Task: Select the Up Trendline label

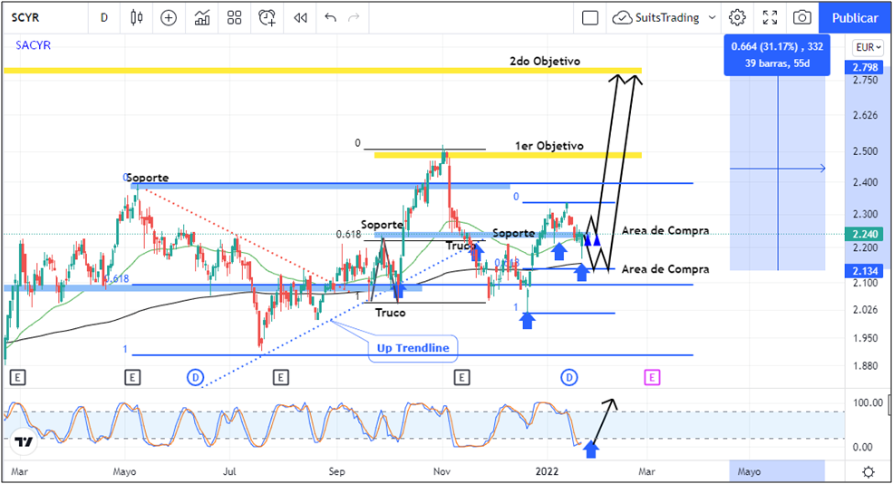Action: pyautogui.click(x=411, y=348)
